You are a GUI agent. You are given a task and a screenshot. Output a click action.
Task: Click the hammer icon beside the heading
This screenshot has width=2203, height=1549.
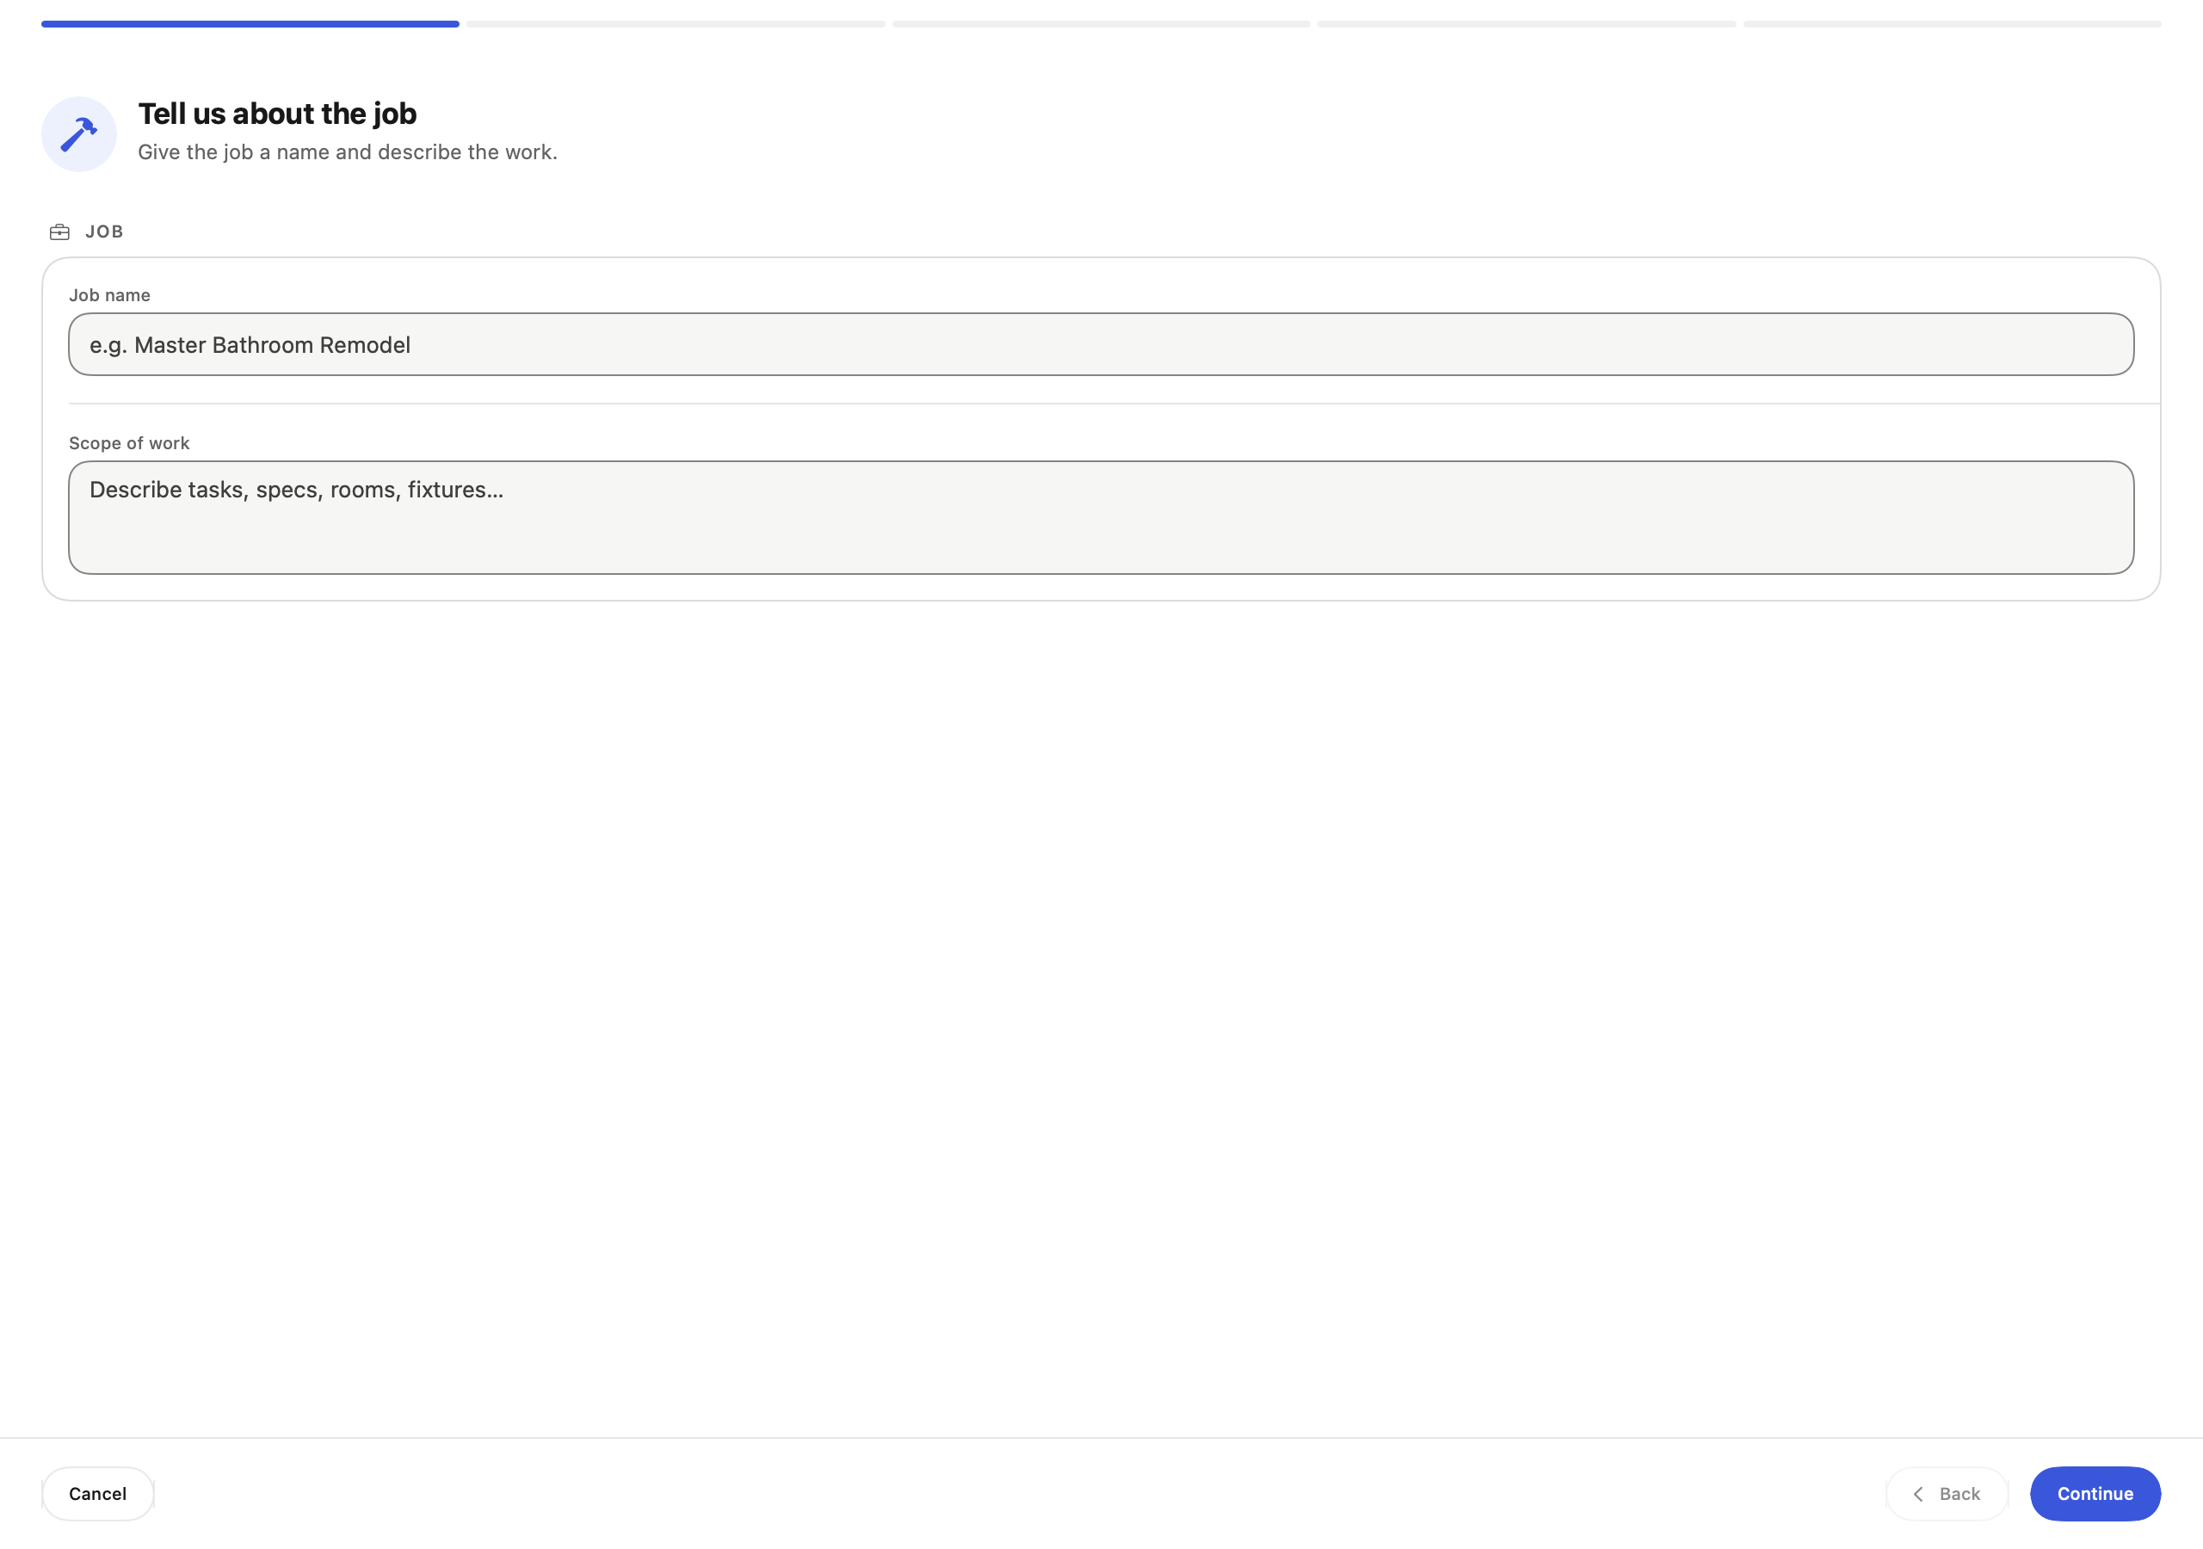[x=78, y=134]
